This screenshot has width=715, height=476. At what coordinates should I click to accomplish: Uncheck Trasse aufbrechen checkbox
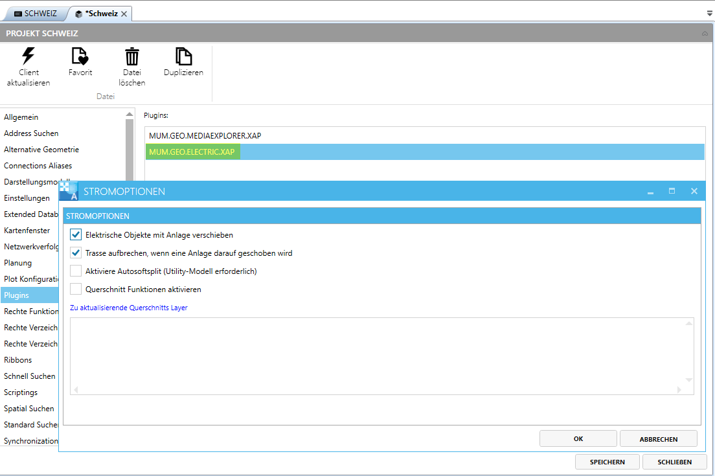(76, 253)
